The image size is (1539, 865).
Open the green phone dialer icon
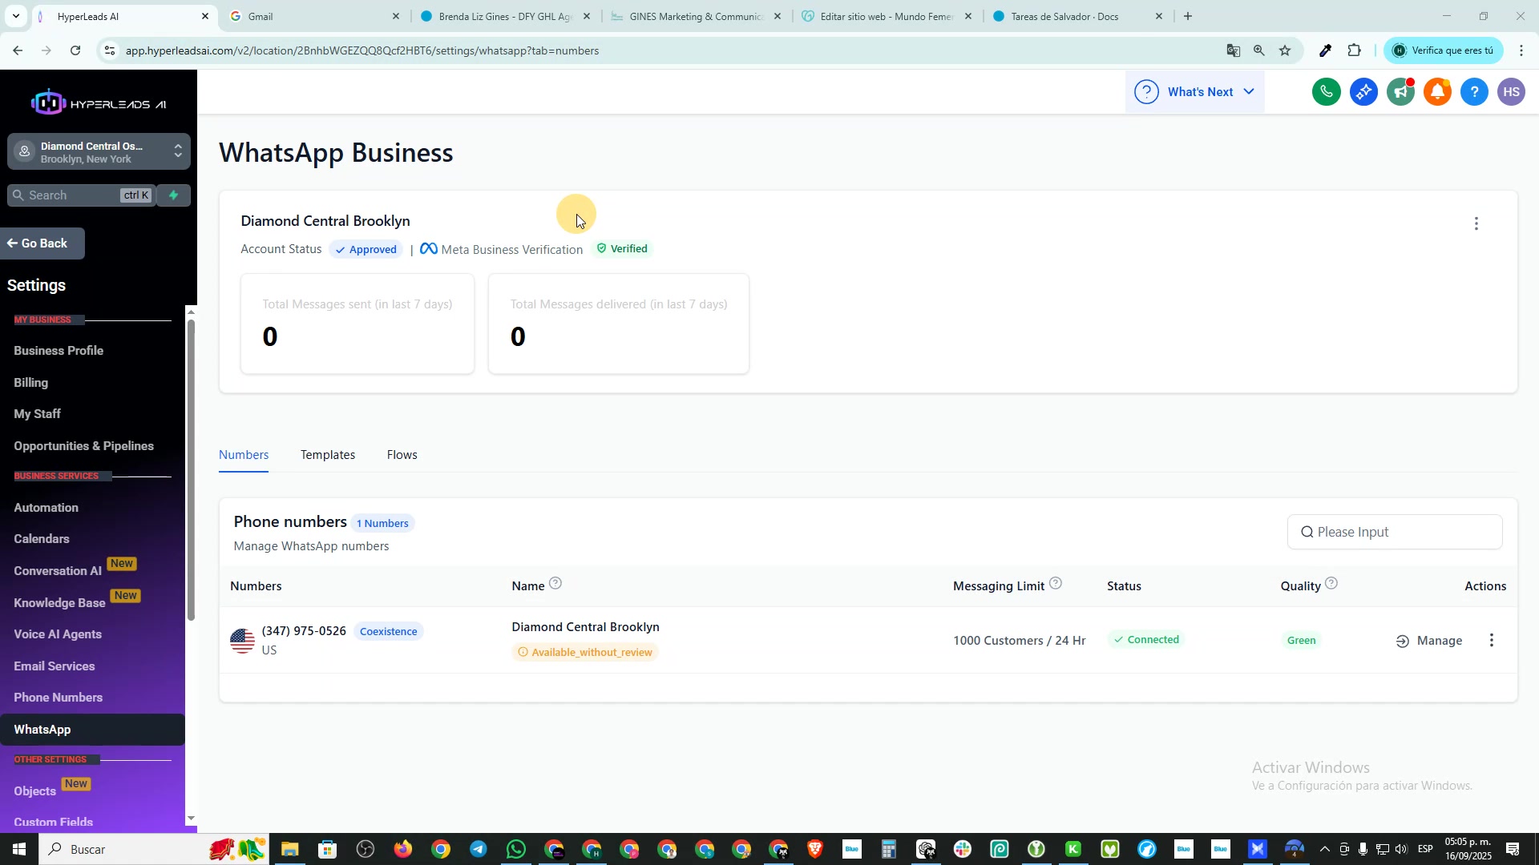(x=1327, y=92)
